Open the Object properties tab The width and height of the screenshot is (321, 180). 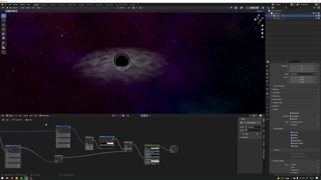click(x=267, y=93)
